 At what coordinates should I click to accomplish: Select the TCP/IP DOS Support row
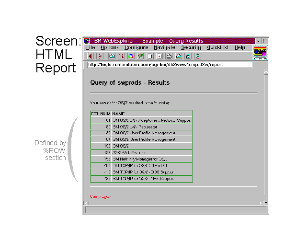(142, 172)
